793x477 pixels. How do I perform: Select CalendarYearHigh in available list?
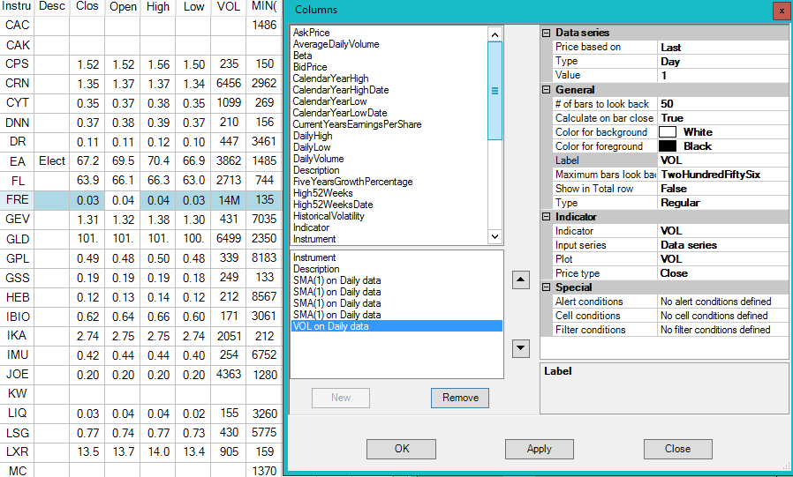click(x=330, y=78)
